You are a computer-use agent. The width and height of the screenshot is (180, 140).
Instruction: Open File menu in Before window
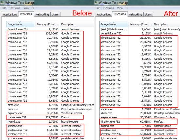(x=4, y=8)
